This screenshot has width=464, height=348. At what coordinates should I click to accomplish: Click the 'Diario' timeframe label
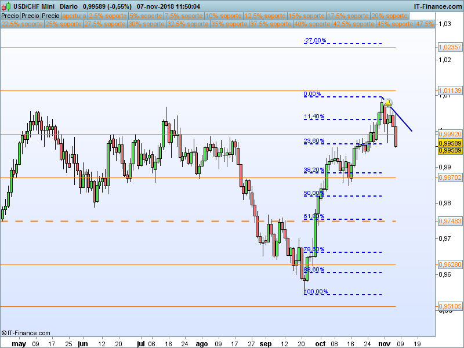pyautogui.click(x=68, y=6)
